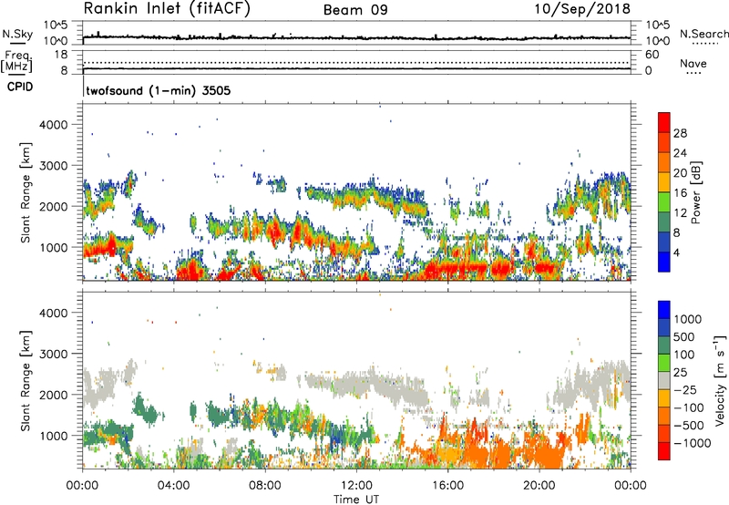The height and width of the screenshot is (505, 729).
Task: Click the "Freq. [MHz]" axis label
Action: [16, 62]
